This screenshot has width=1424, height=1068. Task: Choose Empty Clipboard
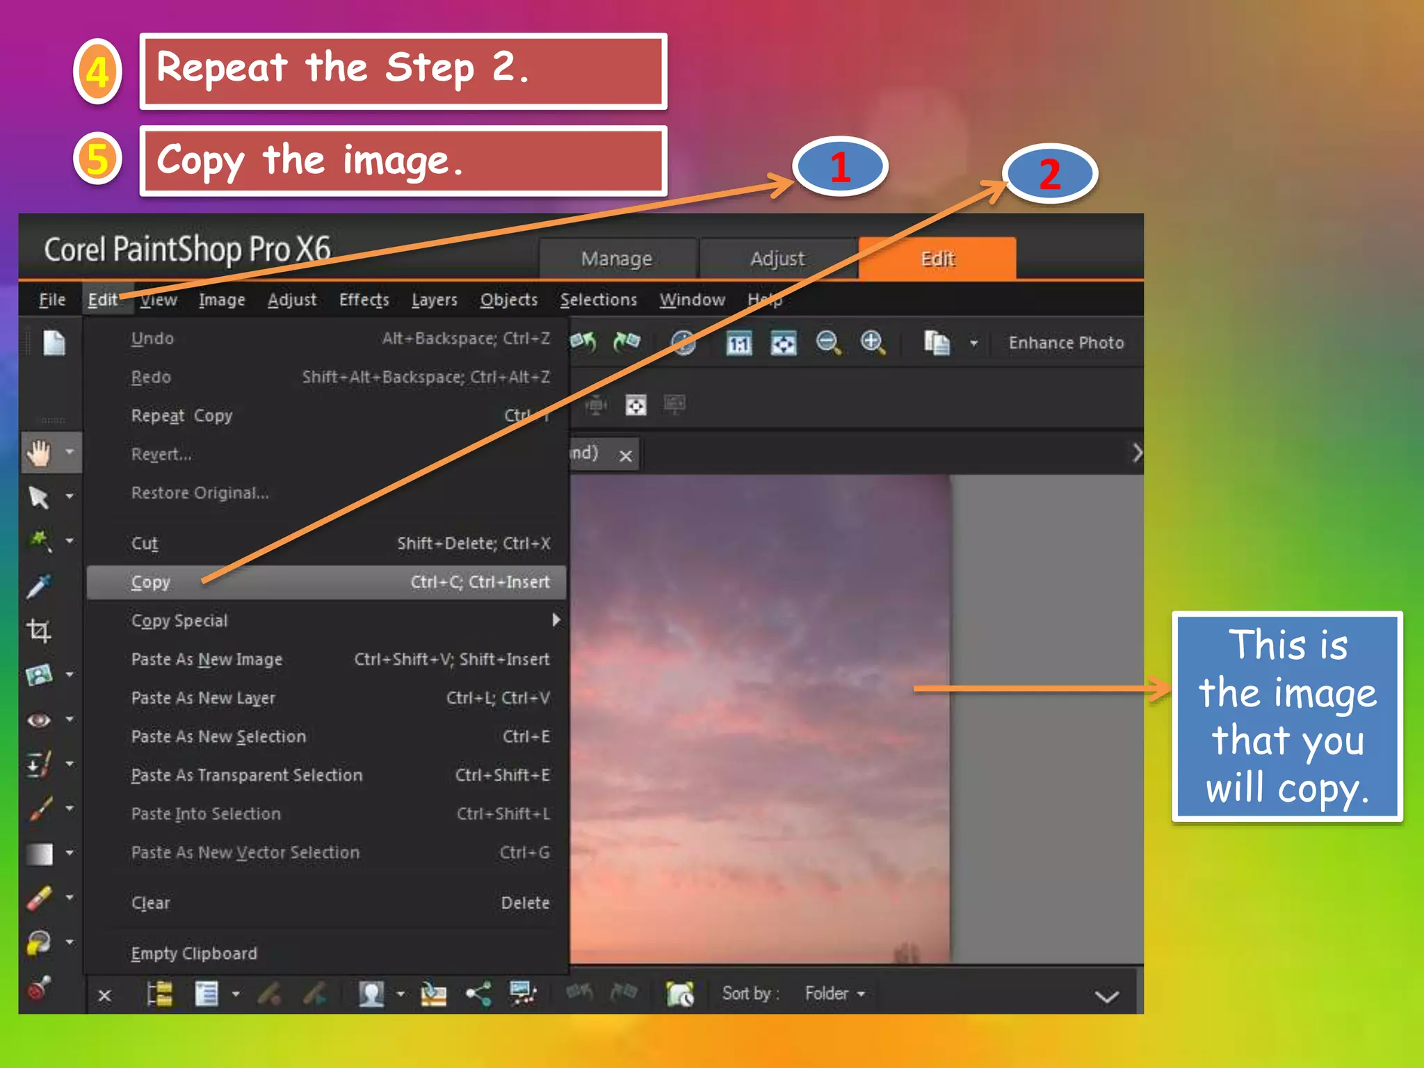click(326, 953)
